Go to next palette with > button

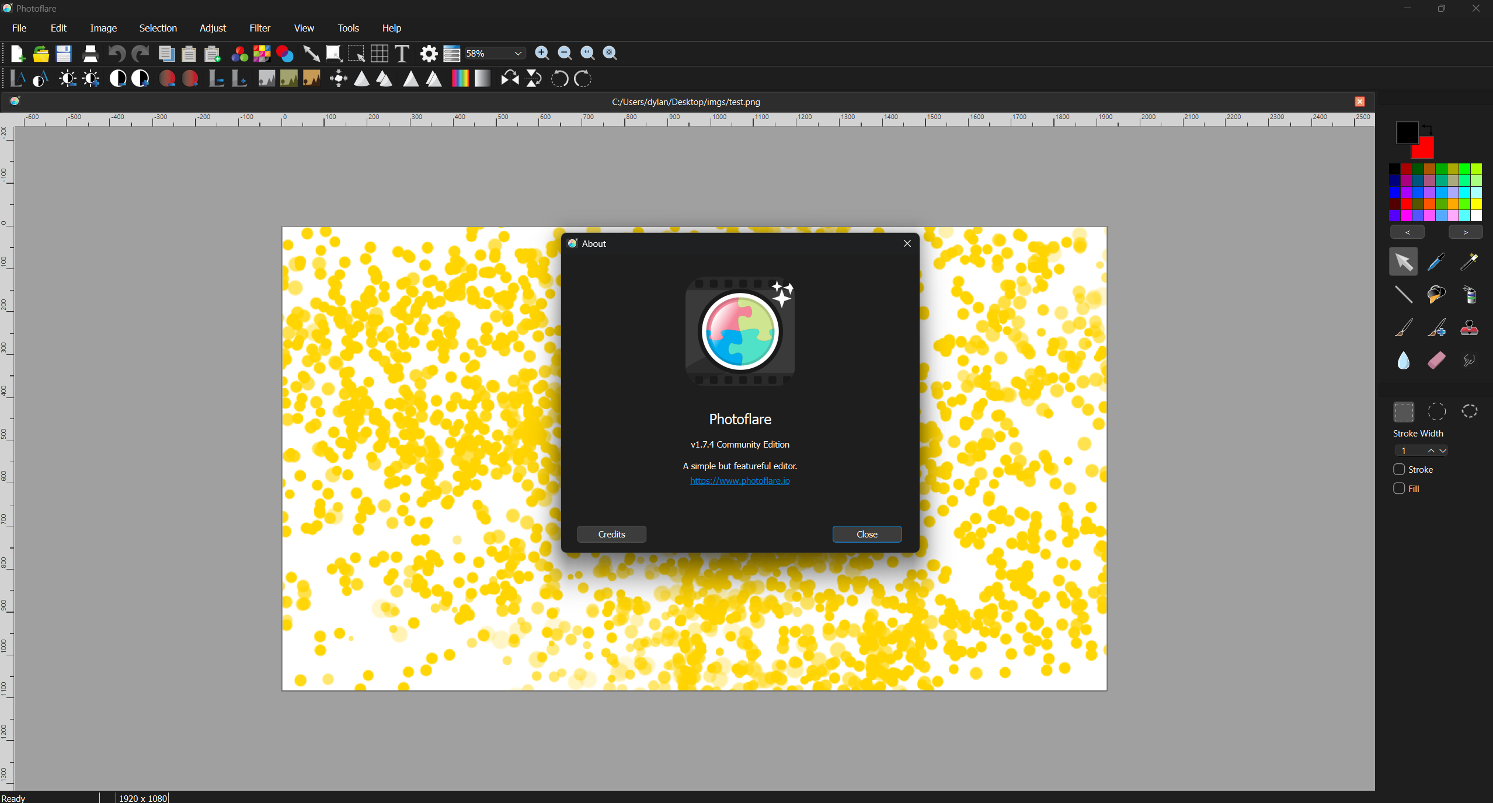1466,232
